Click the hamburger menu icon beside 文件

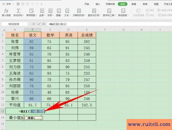[x=3, y=4]
